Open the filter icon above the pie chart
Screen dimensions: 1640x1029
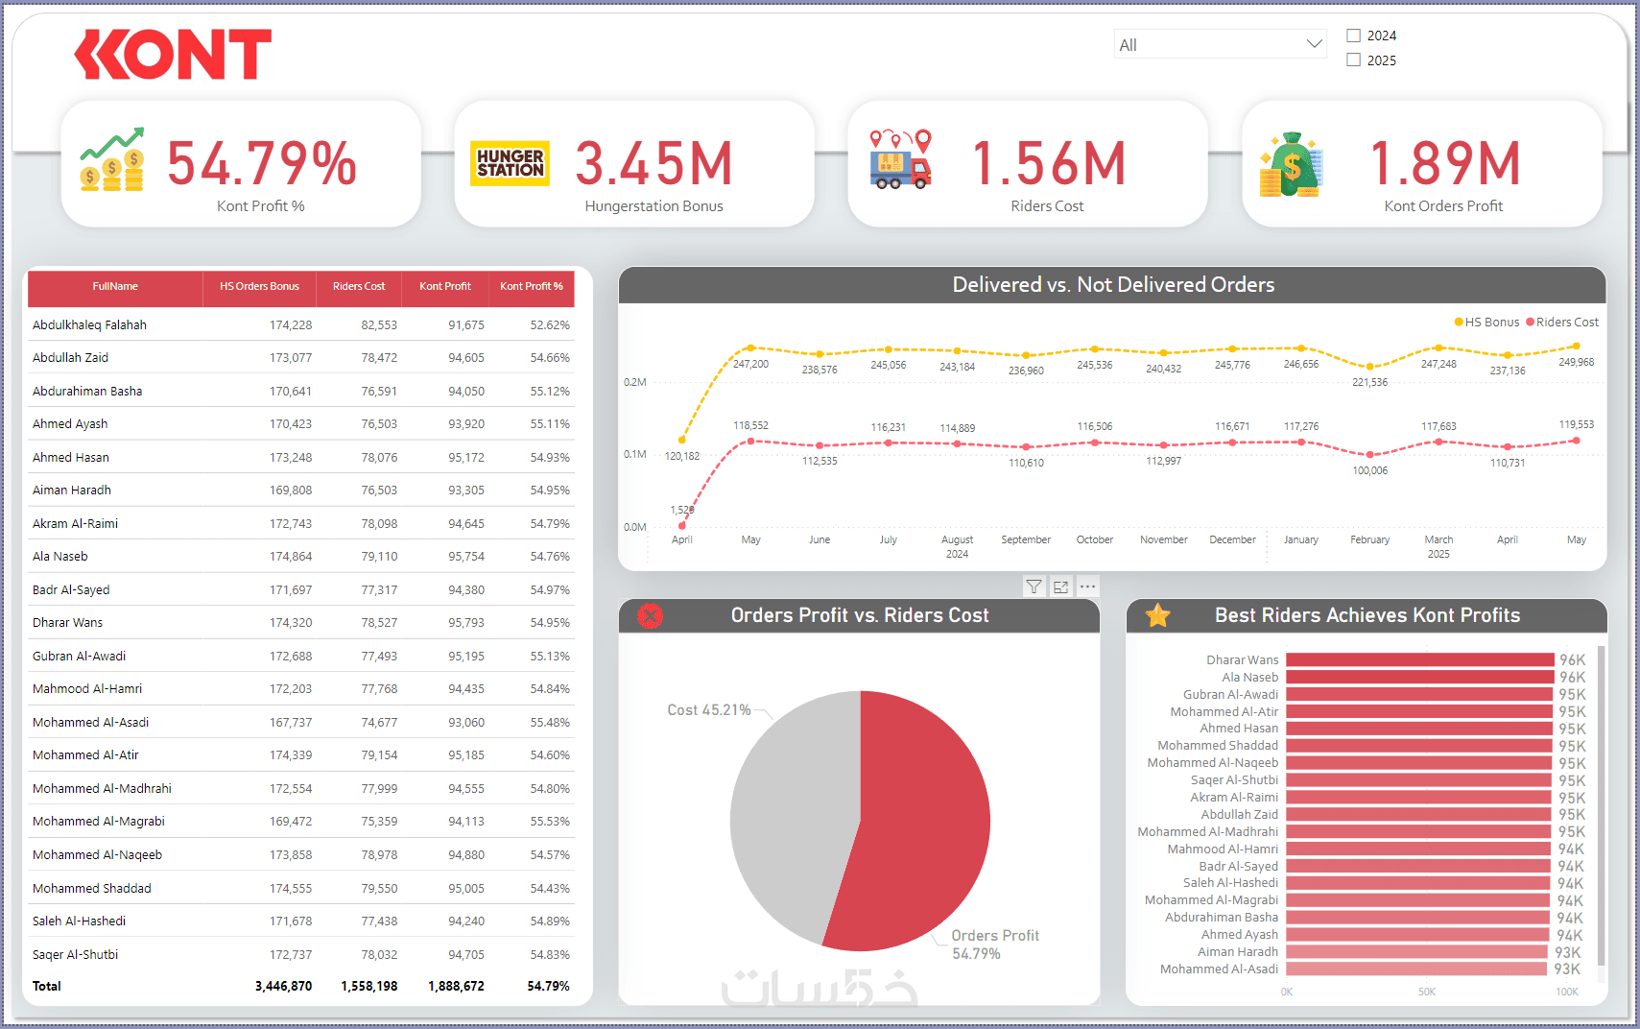click(1034, 586)
